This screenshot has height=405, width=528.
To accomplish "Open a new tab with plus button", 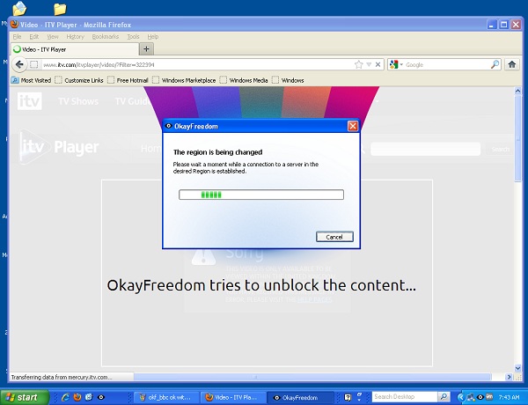I will tap(146, 49).
